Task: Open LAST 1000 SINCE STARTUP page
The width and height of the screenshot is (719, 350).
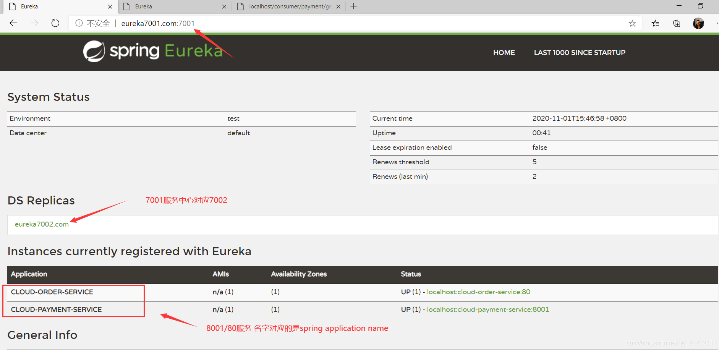Action: pyautogui.click(x=580, y=53)
